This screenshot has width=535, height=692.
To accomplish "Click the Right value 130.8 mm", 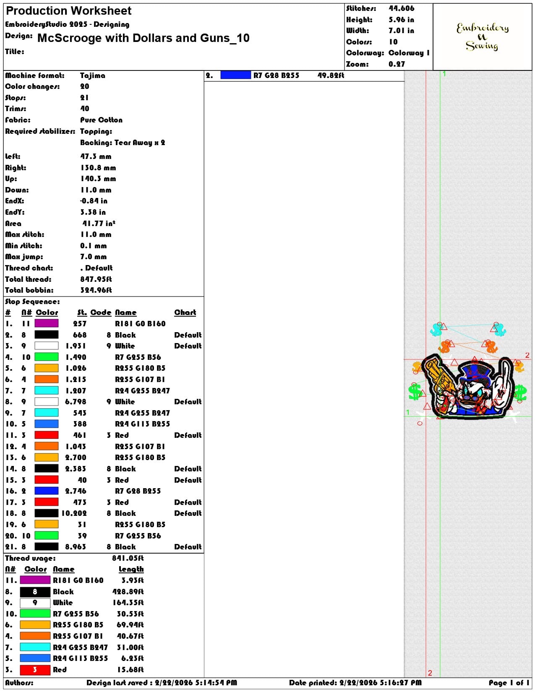I will pyautogui.click(x=98, y=168).
